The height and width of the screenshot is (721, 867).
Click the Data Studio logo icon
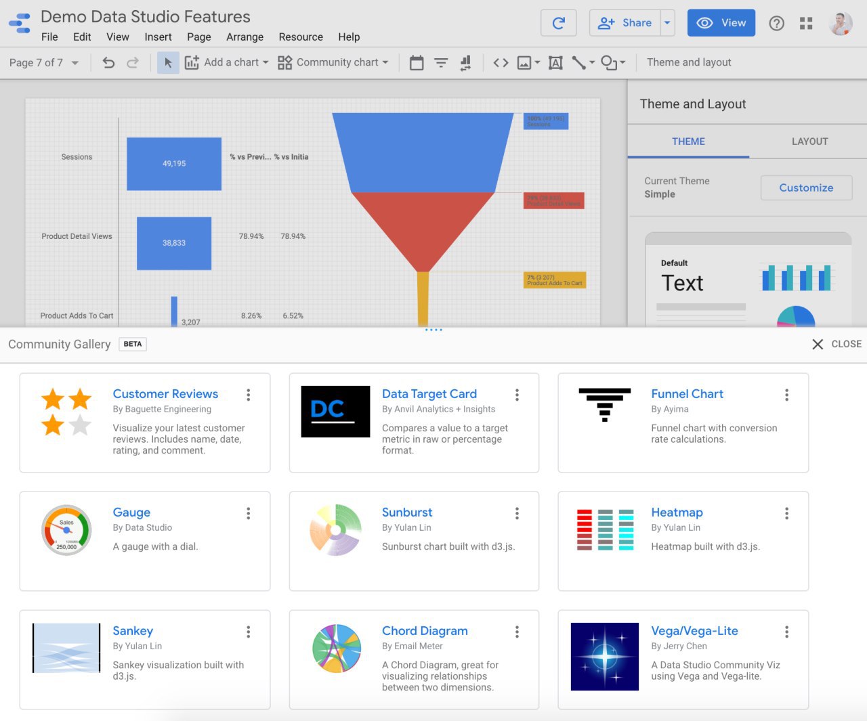pyautogui.click(x=20, y=23)
